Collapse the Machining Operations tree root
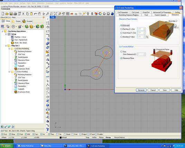Screen dimensions: 185x148 2,31
